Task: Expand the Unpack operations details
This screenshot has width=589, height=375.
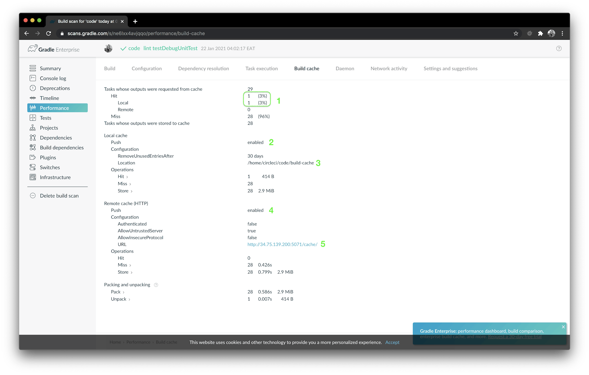Action: [120, 299]
